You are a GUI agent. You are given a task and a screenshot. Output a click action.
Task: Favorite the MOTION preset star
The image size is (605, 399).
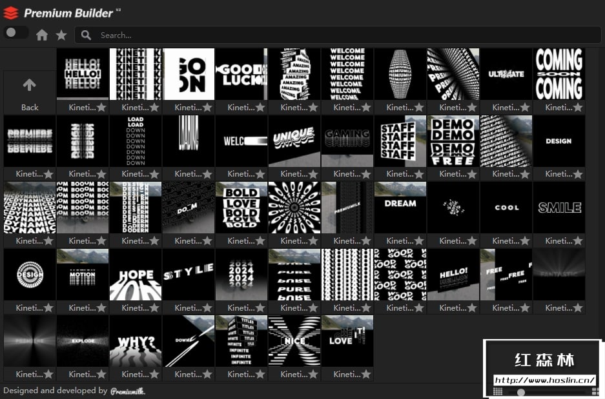click(101, 307)
